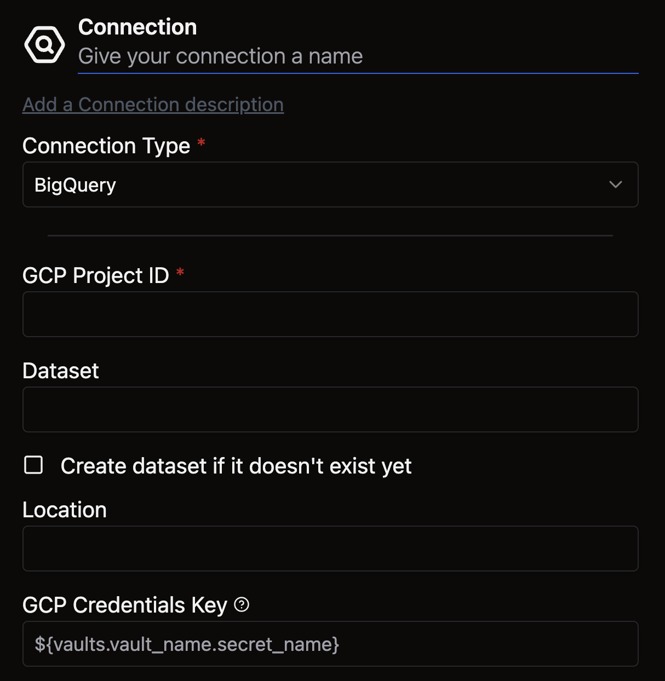
Task: Click the Location field label
Action: coord(65,510)
